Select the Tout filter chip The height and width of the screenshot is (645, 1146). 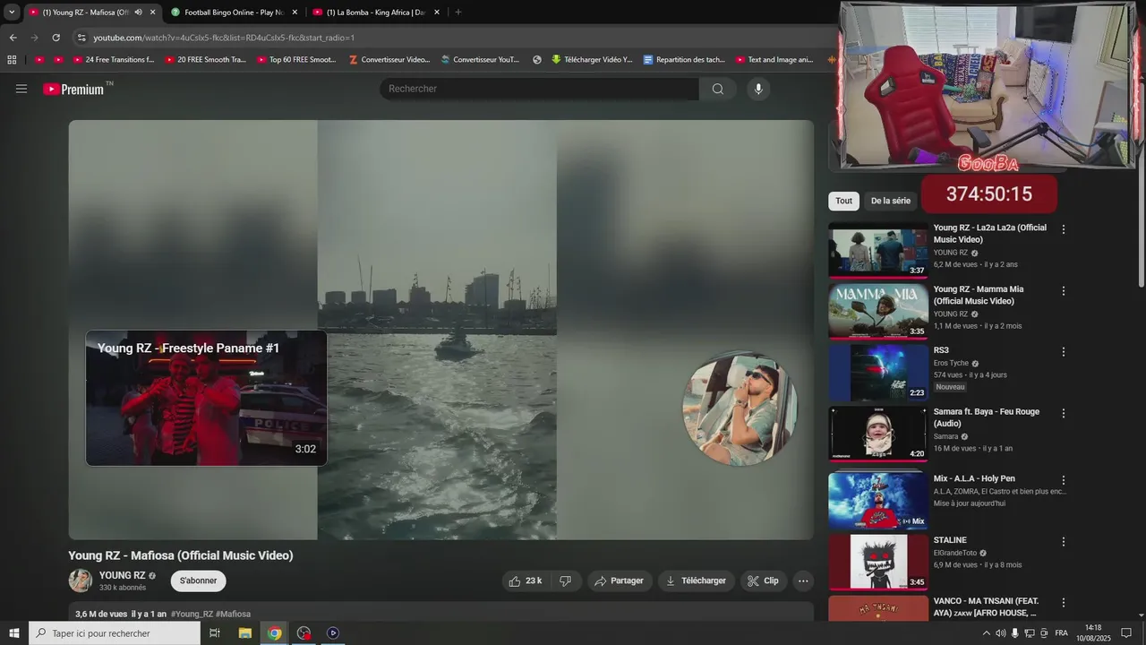coord(843,201)
